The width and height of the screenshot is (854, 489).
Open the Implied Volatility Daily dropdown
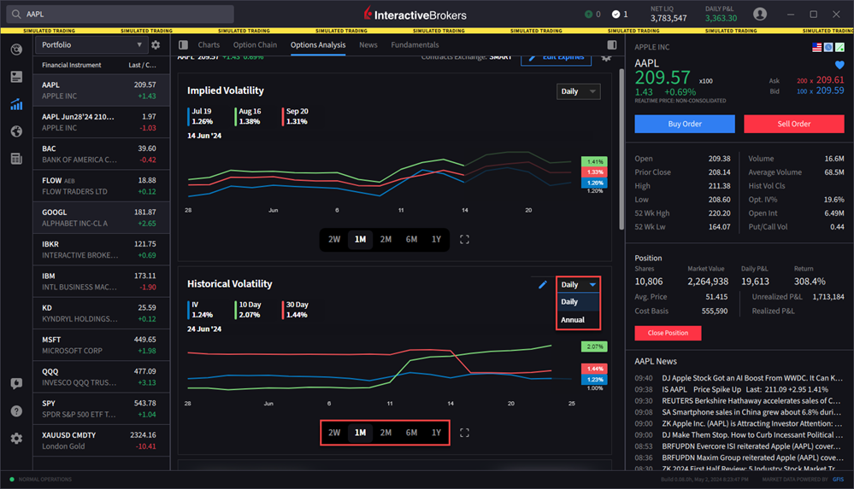point(579,91)
